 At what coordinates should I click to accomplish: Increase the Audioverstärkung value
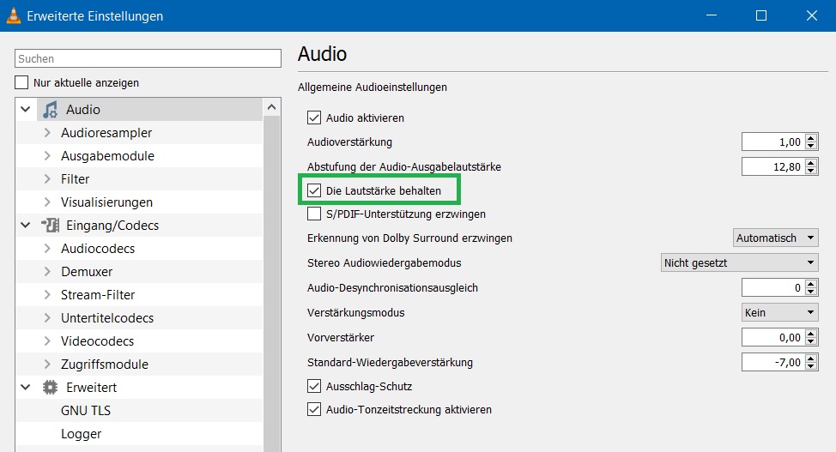coord(811,138)
